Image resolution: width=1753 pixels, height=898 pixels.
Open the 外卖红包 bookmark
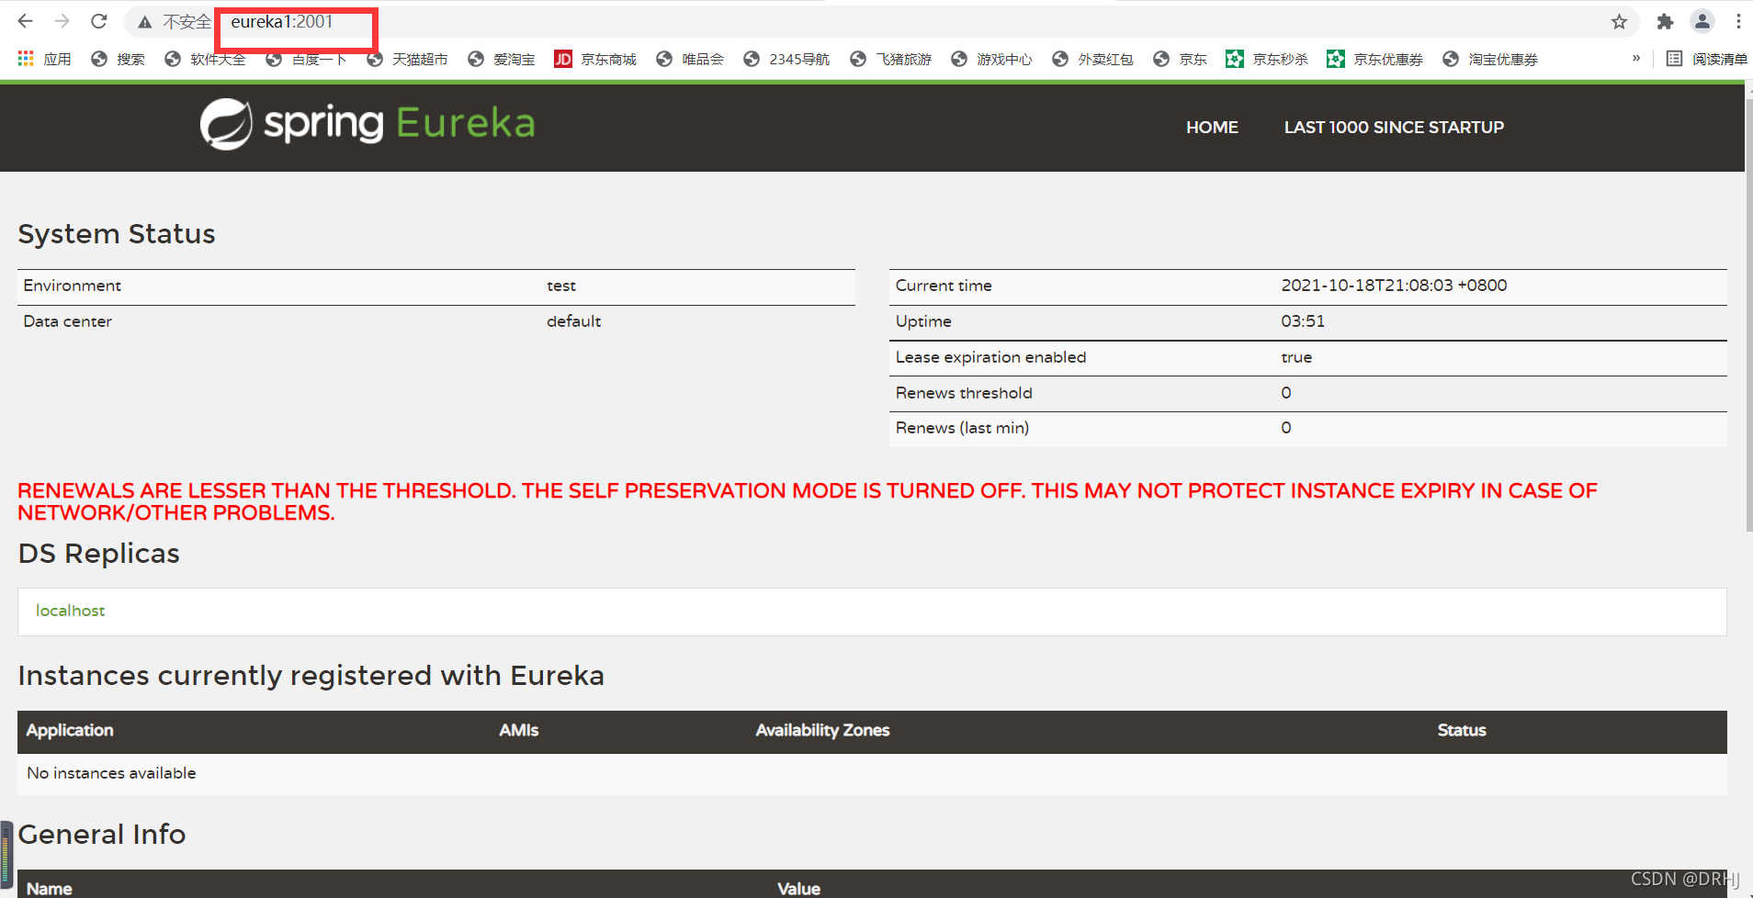click(1092, 59)
